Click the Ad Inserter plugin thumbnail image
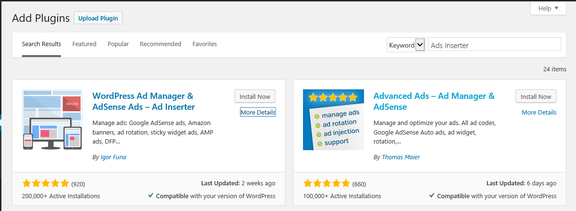The image size is (576, 211). coord(52,120)
